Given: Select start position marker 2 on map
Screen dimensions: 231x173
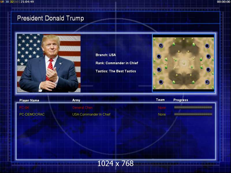Looking at the screenshot, I should coord(207,82).
